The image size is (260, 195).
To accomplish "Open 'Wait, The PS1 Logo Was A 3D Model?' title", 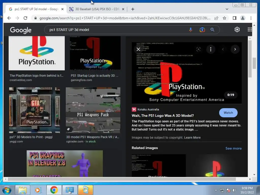I will pos(163,116).
